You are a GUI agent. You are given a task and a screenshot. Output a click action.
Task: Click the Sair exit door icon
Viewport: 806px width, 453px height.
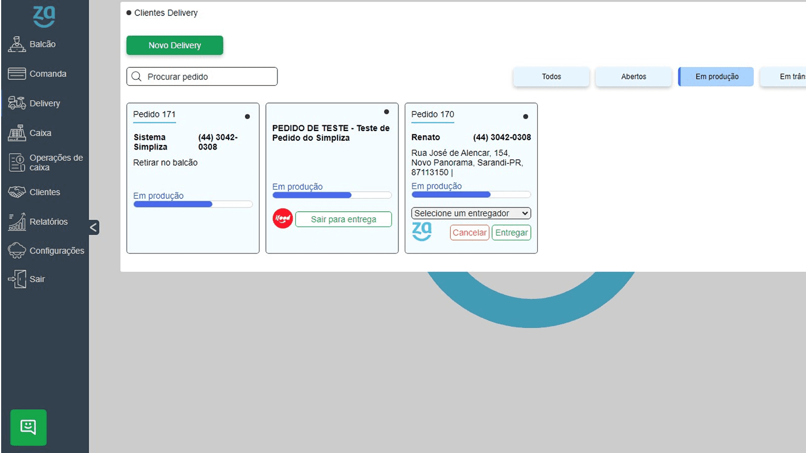[17, 279]
